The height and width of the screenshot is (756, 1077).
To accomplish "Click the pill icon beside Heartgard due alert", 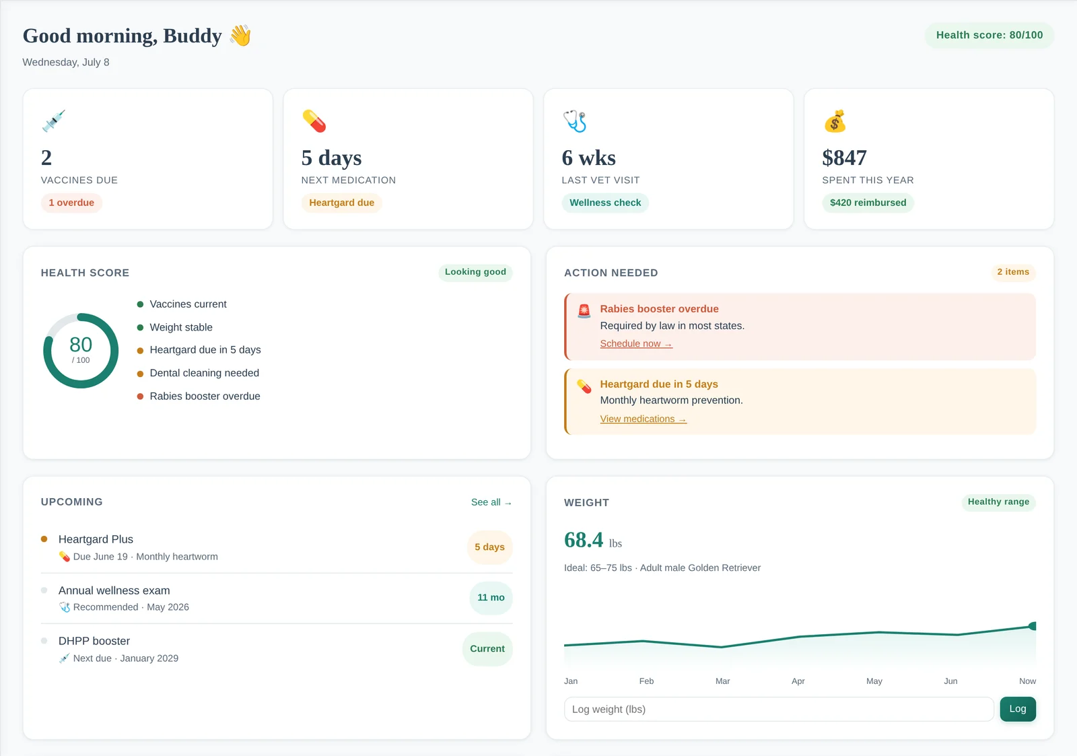I will tap(584, 386).
